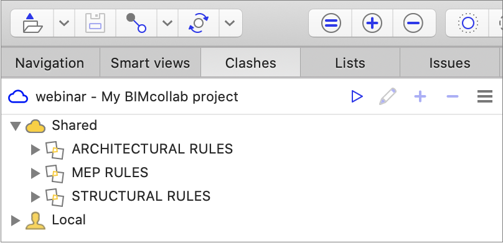Switch to the Smart views tab
Viewport: 503px width, 243px height.
[x=151, y=63]
